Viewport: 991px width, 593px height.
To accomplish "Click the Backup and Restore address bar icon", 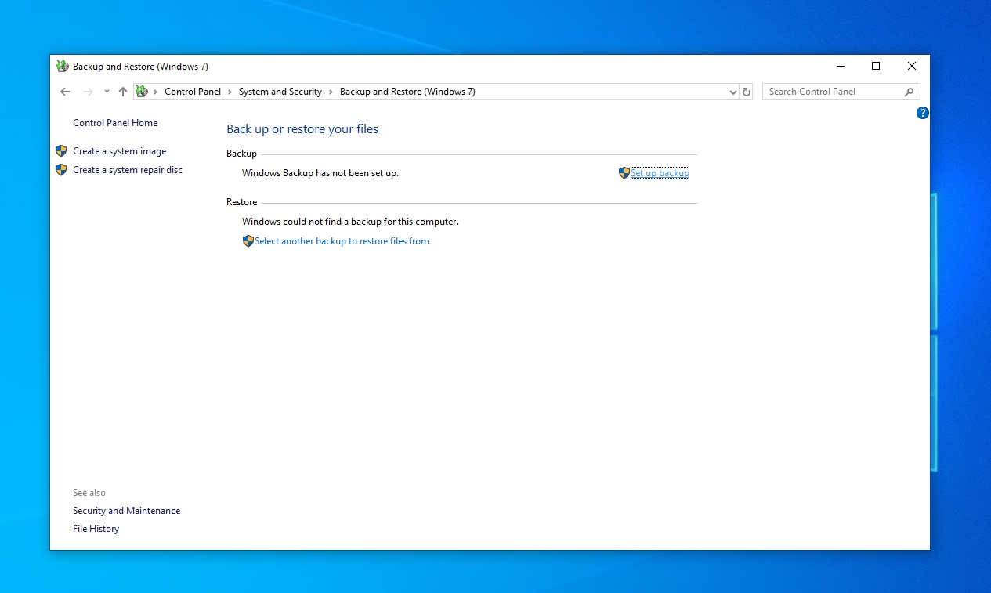I will [x=142, y=92].
